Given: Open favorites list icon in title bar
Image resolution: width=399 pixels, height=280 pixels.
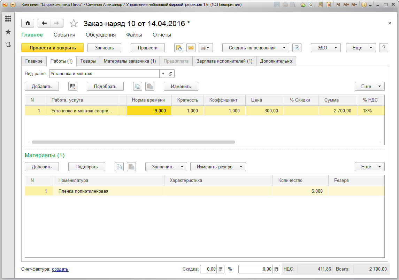Looking at the screenshot, I should [x=311, y=5].
